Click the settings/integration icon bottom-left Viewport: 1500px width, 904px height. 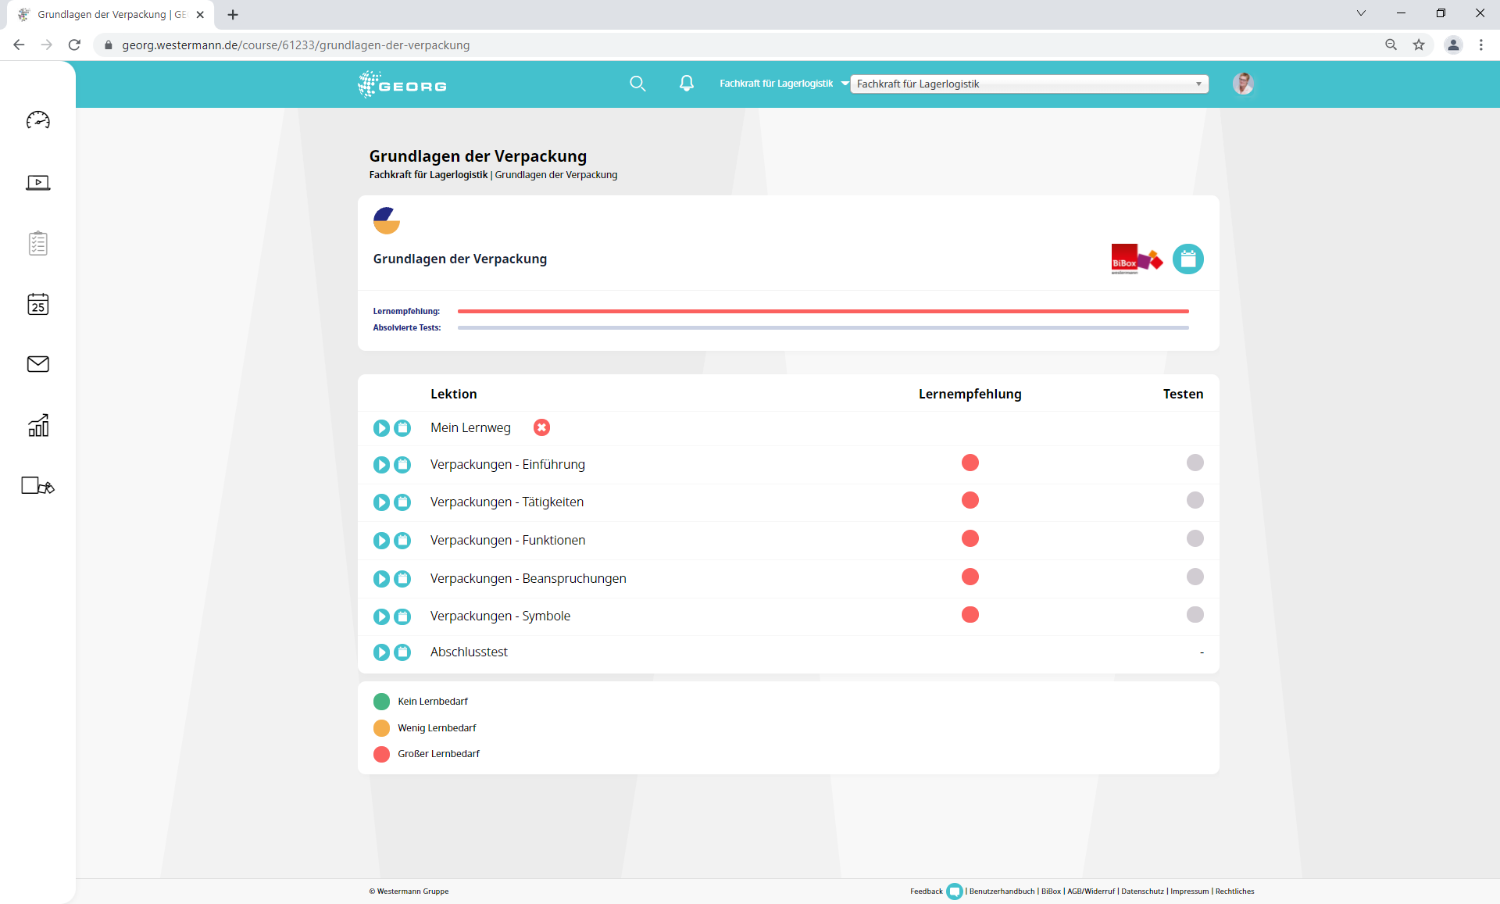point(37,485)
